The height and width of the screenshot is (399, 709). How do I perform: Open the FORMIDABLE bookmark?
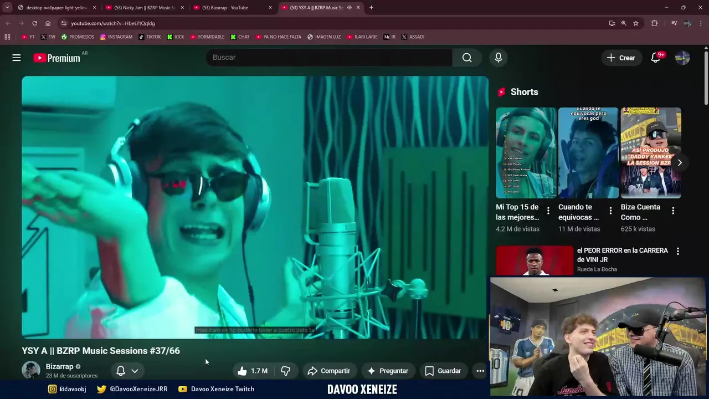click(x=207, y=37)
